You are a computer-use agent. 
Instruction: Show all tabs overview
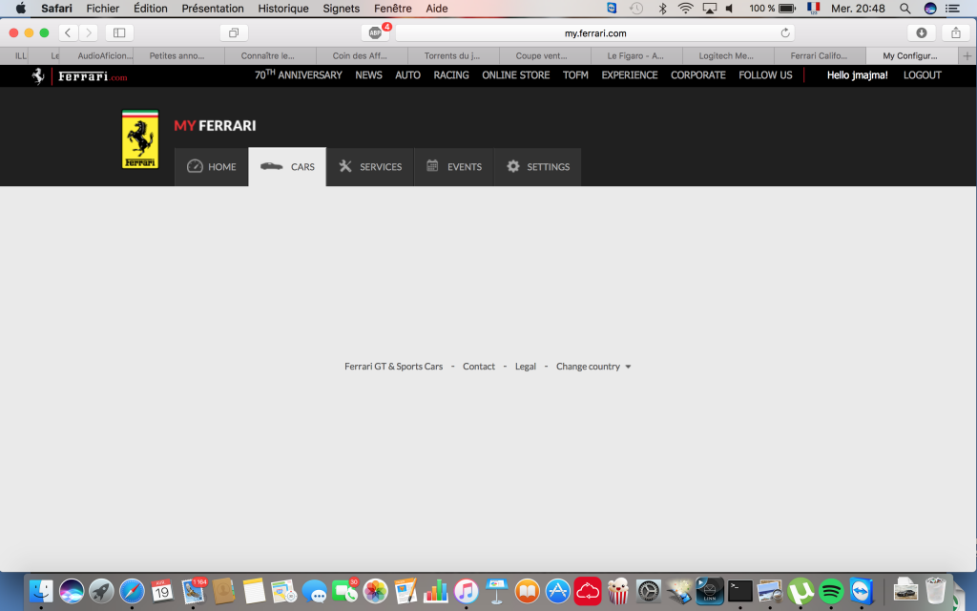pyautogui.click(x=234, y=33)
